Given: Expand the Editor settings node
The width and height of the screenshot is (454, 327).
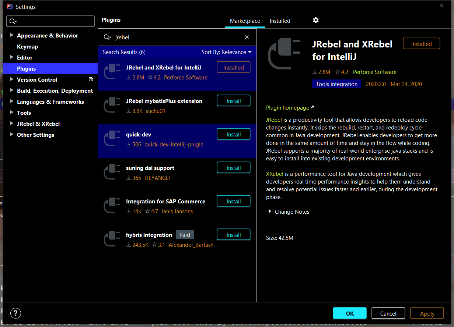Looking at the screenshot, I should pos(12,57).
